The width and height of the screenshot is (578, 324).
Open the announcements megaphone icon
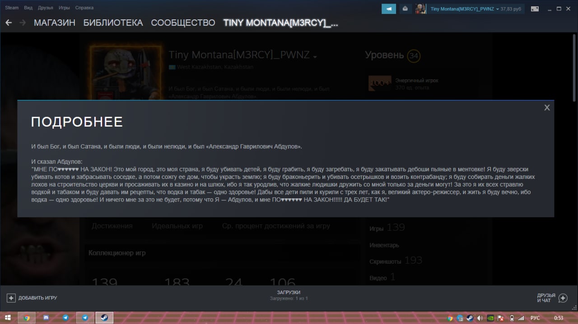pos(389,9)
